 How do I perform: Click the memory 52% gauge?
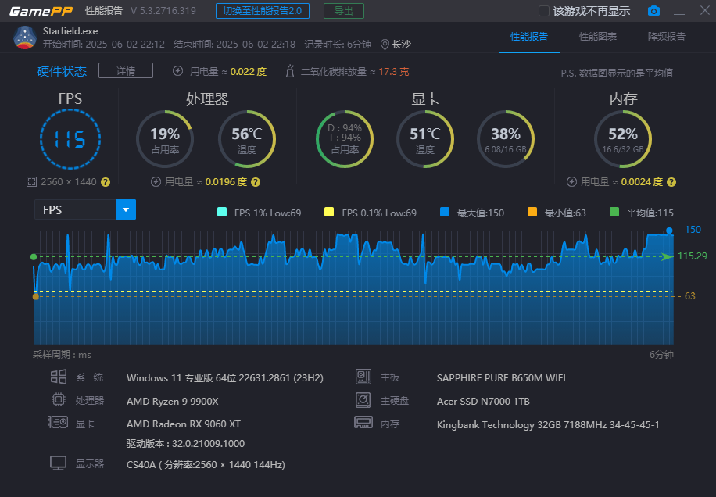[623, 139]
